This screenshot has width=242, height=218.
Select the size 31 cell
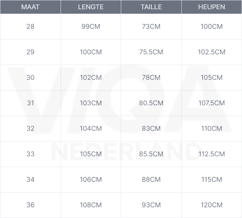click(30, 103)
